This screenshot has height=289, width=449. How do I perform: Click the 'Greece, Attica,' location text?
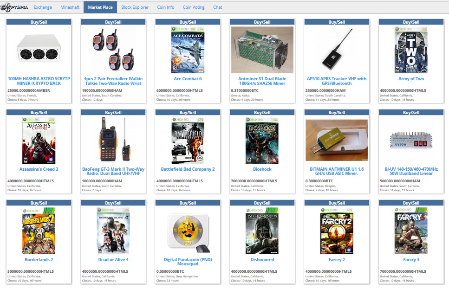(240, 96)
